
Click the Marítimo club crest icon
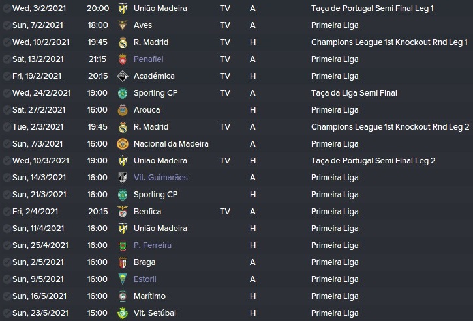[123, 296]
